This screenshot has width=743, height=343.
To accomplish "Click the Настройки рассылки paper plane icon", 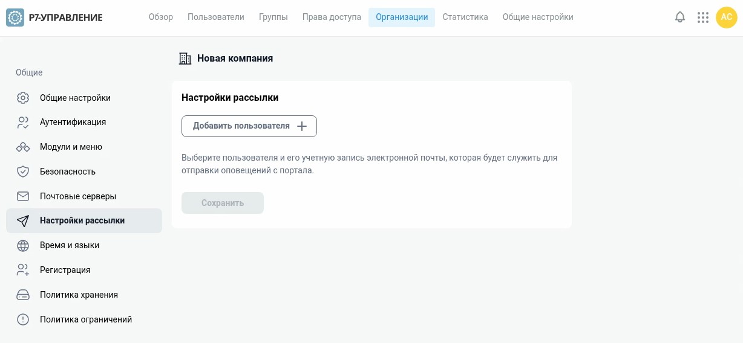I will (x=23, y=221).
